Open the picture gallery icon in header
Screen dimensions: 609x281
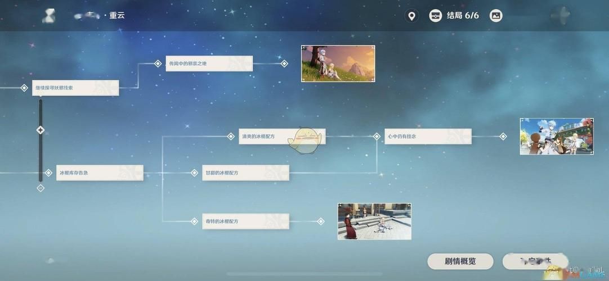[495, 16]
